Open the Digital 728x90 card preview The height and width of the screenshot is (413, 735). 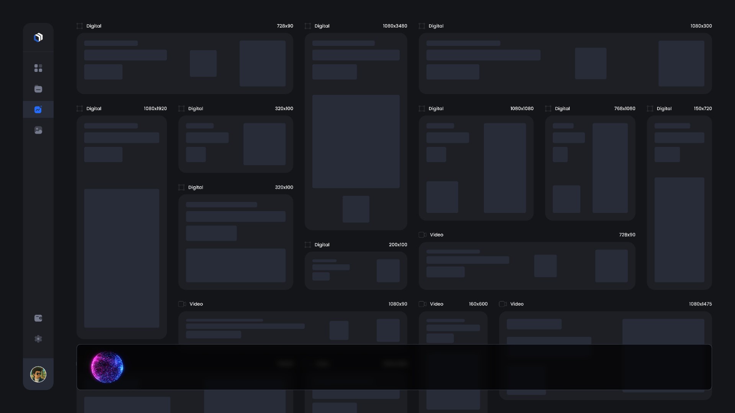(185, 63)
